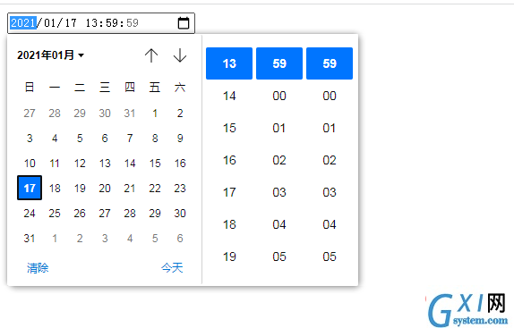The width and height of the screenshot is (514, 328).
Task: Select the highlighted day 17
Action: click(30, 188)
